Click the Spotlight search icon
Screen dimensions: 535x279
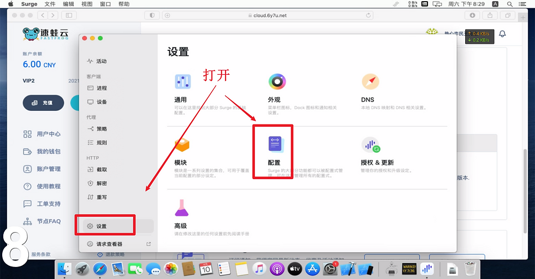pos(510,4)
